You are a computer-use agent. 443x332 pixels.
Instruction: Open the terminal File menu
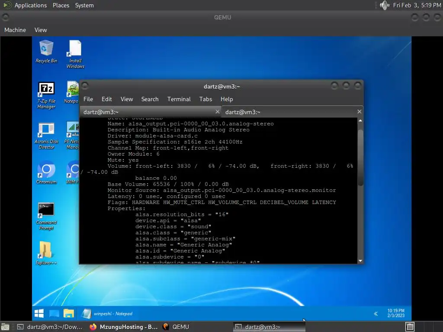coord(88,99)
